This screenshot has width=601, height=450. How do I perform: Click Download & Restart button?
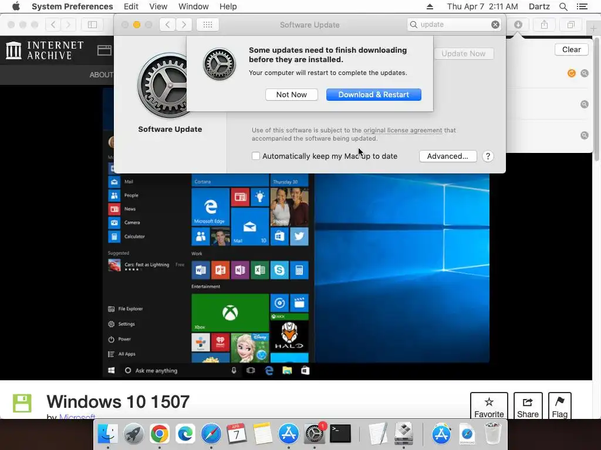tap(374, 94)
